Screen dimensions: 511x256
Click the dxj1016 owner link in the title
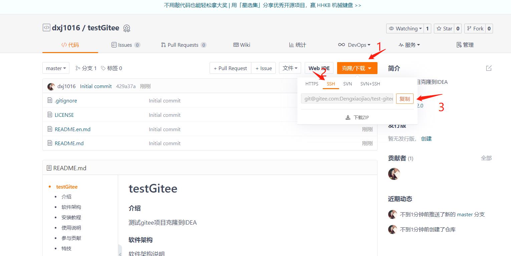point(66,28)
